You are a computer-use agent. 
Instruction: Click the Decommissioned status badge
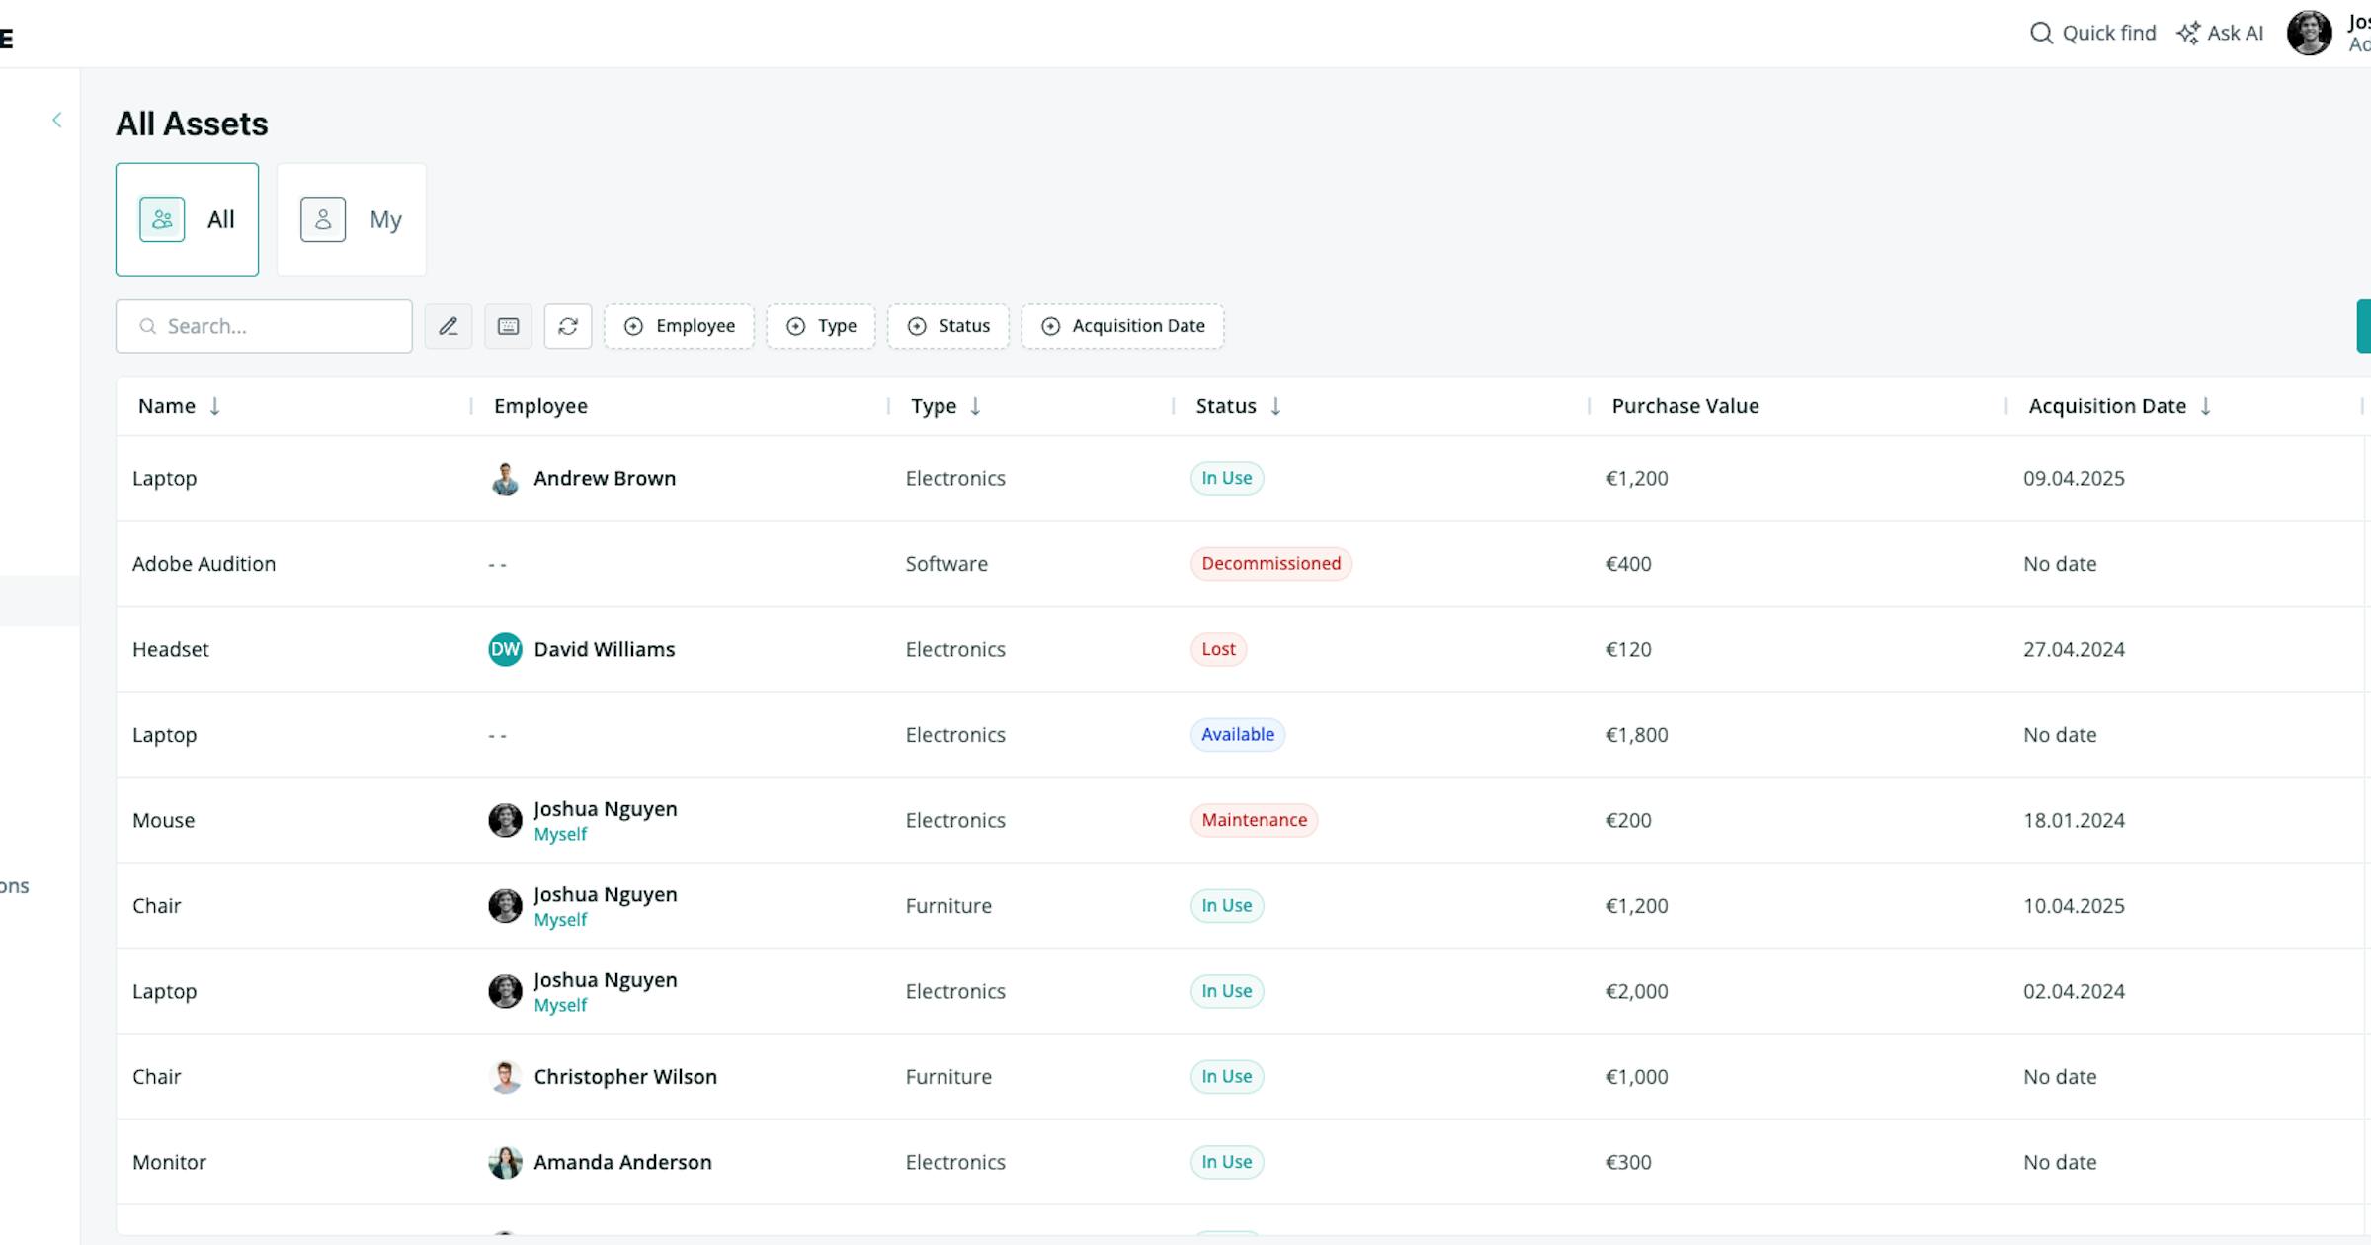(1270, 563)
